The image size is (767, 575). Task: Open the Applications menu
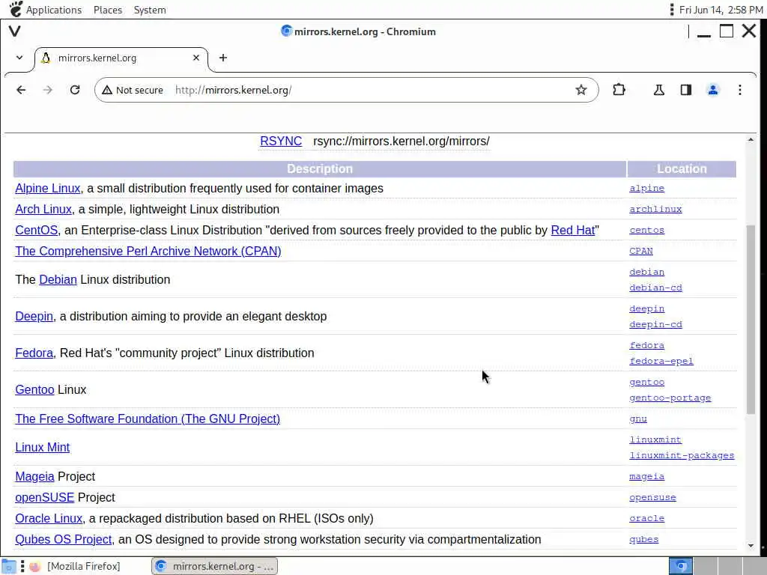point(54,10)
